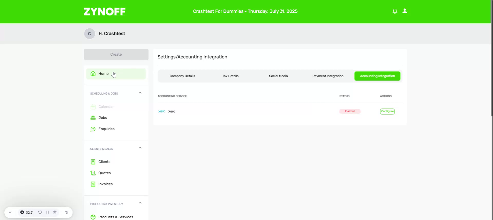This screenshot has width=493, height=220.
Task: Open Products & Services section
Action: [x=116, y=217]
